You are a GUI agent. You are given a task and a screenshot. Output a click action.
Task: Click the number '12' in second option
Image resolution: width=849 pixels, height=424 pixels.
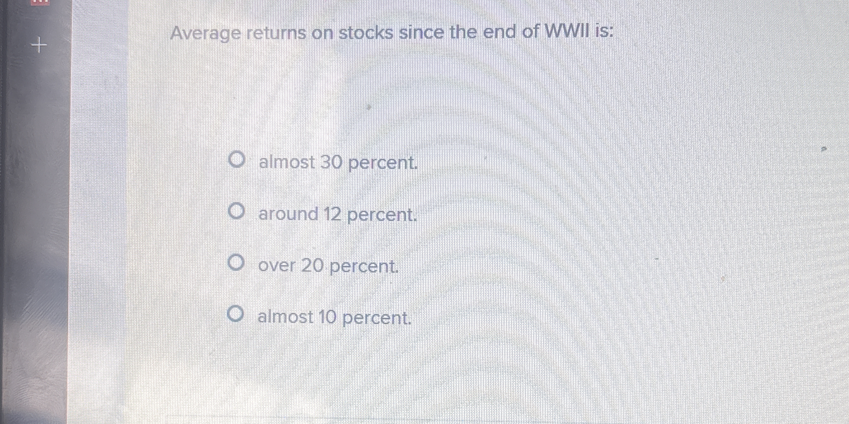332,214
